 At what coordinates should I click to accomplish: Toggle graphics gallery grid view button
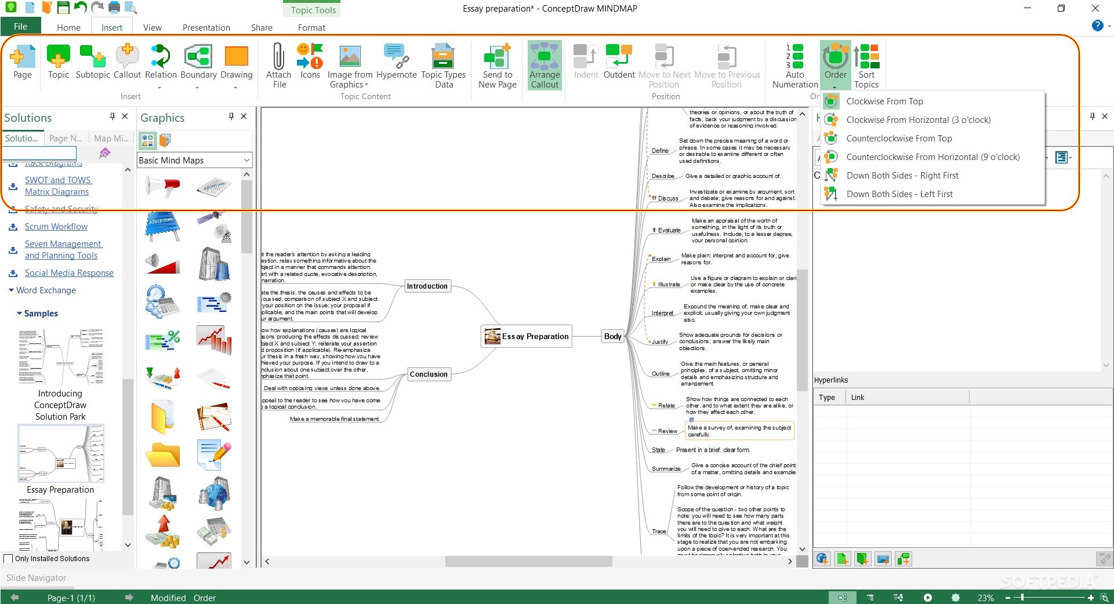point(147,140)
